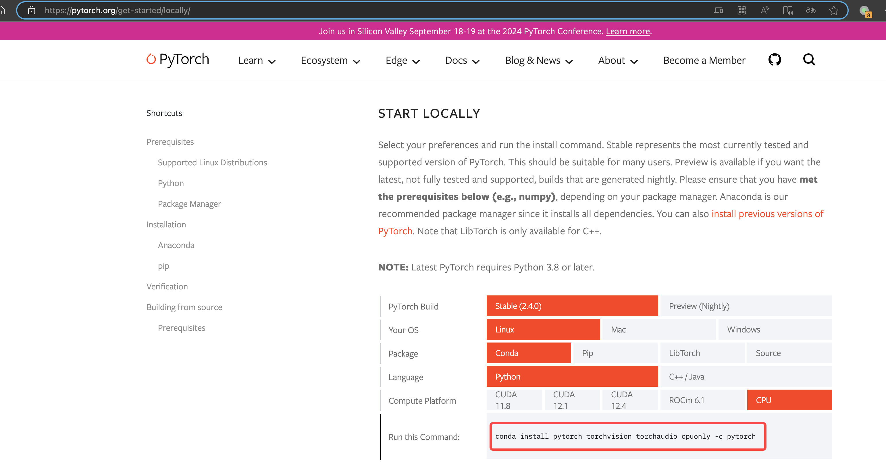886x472 pixels.
Task: Open install previous versions of PyTorch link
Action: point(767,214)
